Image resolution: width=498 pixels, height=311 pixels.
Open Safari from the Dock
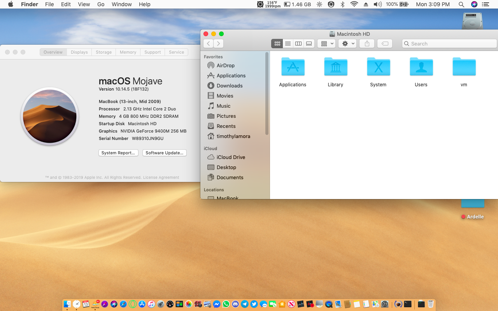pyautogui.click(x=123, y=304)
